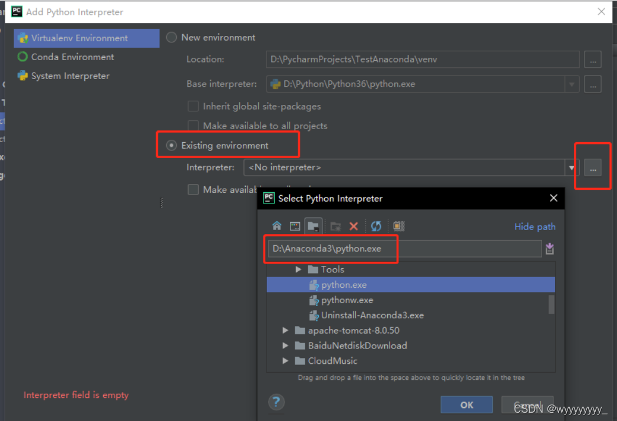This screenshot has height=421, width=617.
Task: Click the file tree scrollbar thumb
Action: coord(551,304)
